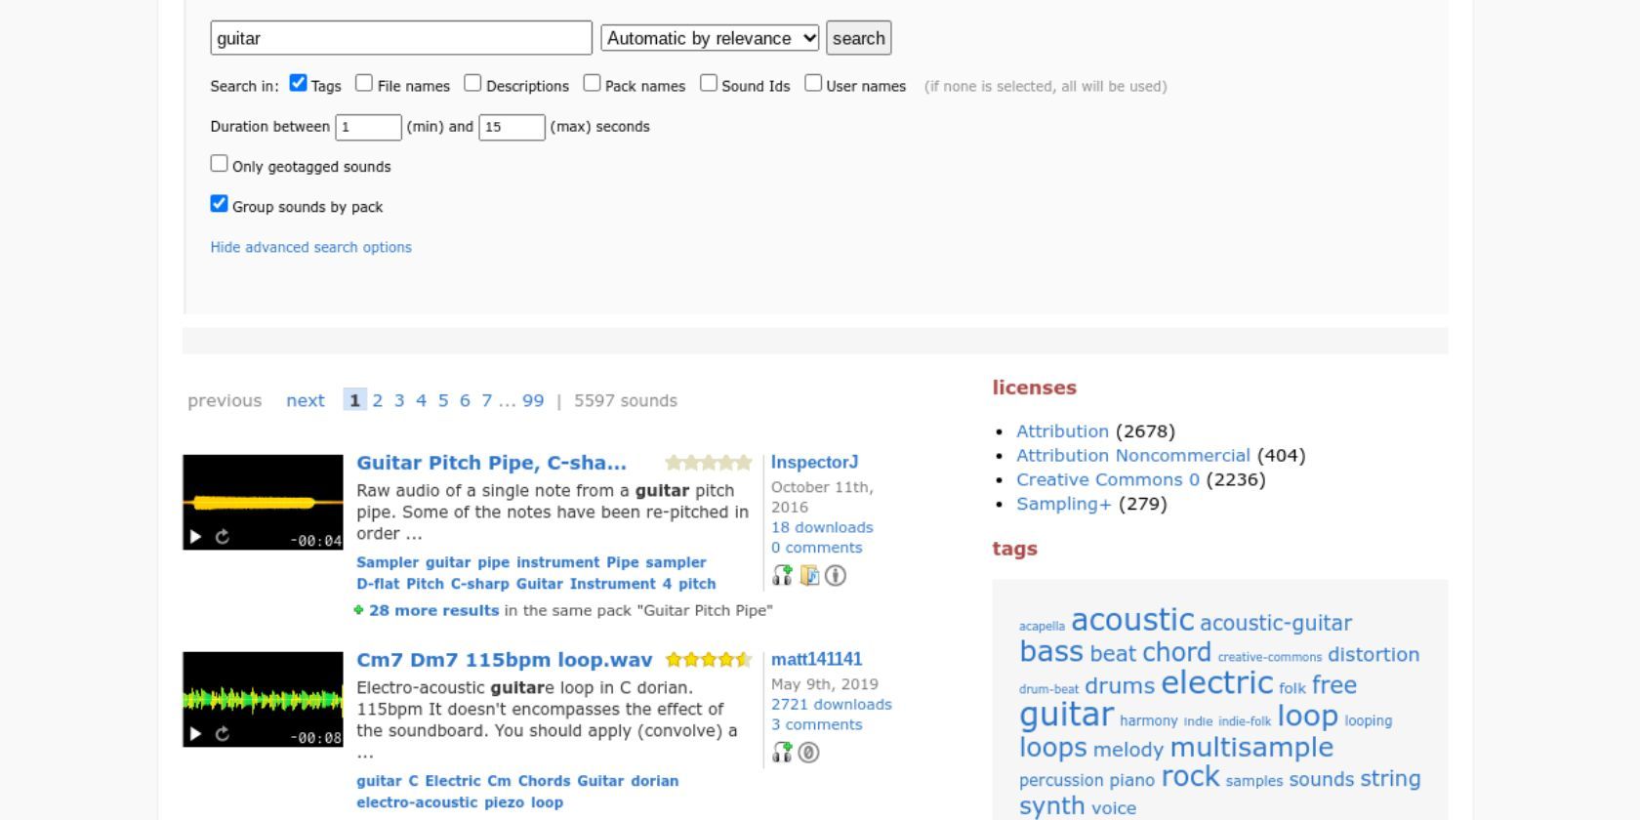Open the Automatic by relevance sort dropdown
1640x820 pixels.
tap(710, 38)
